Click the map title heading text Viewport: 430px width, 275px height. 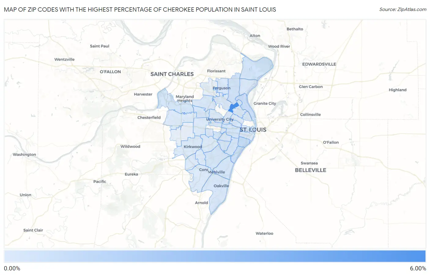pos(140,9)
